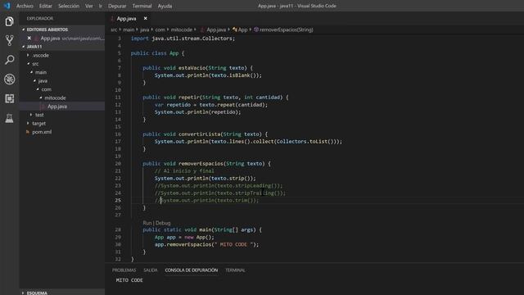Collapse the JAVA11 project section

(34, 47)
